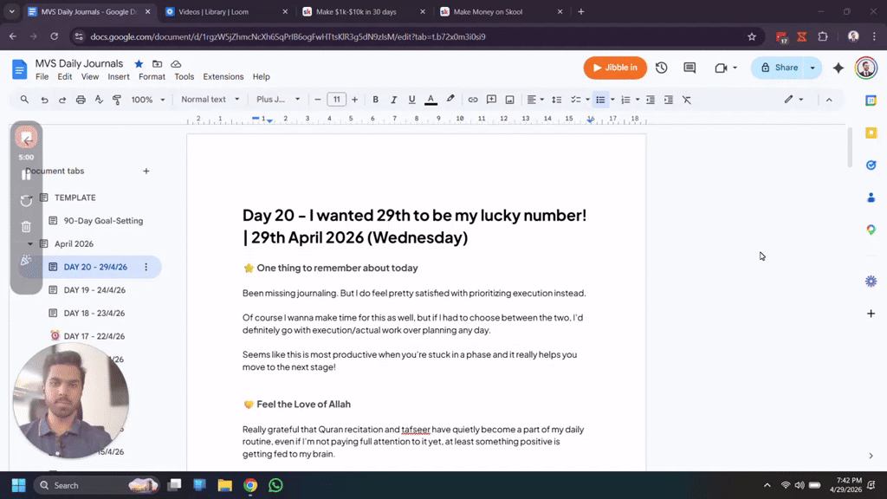The height and width of the screenshot is (499, 887).
Task: Hide the menus with the chevron
Action: 829,100
